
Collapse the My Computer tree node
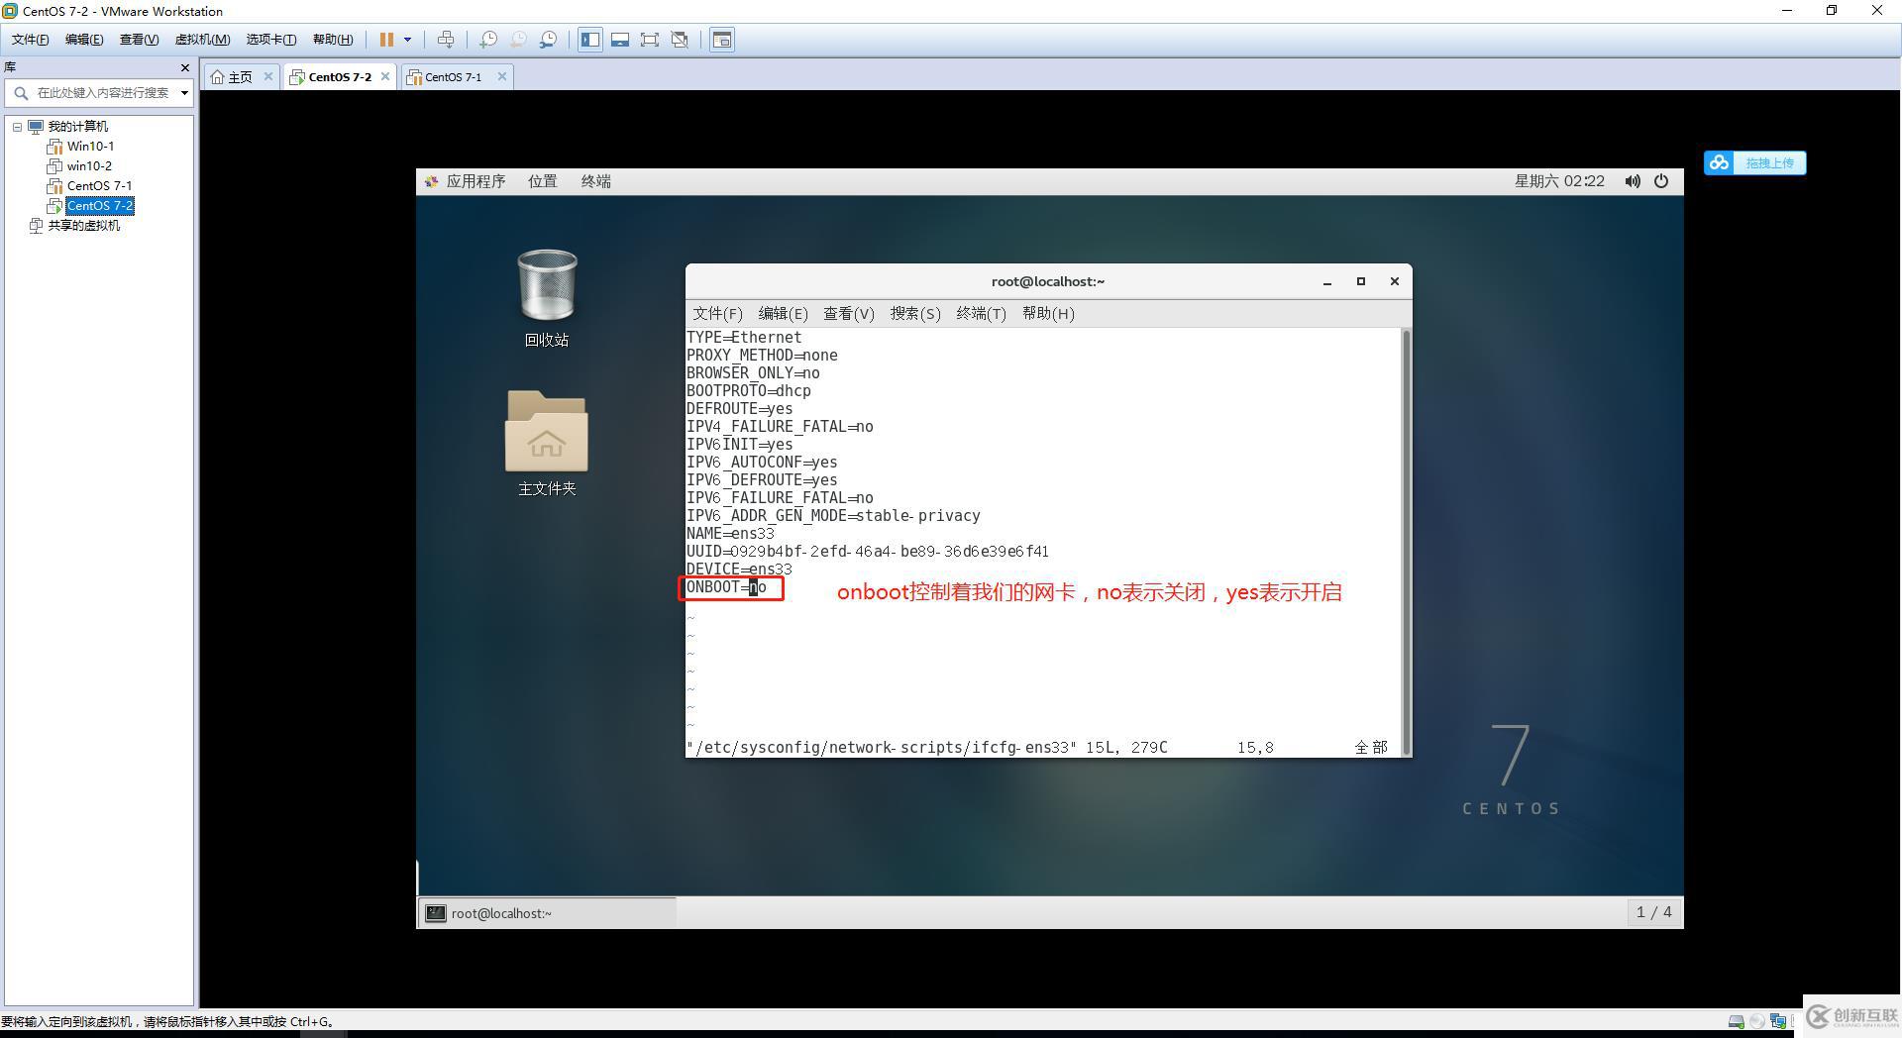click(17, 127)
